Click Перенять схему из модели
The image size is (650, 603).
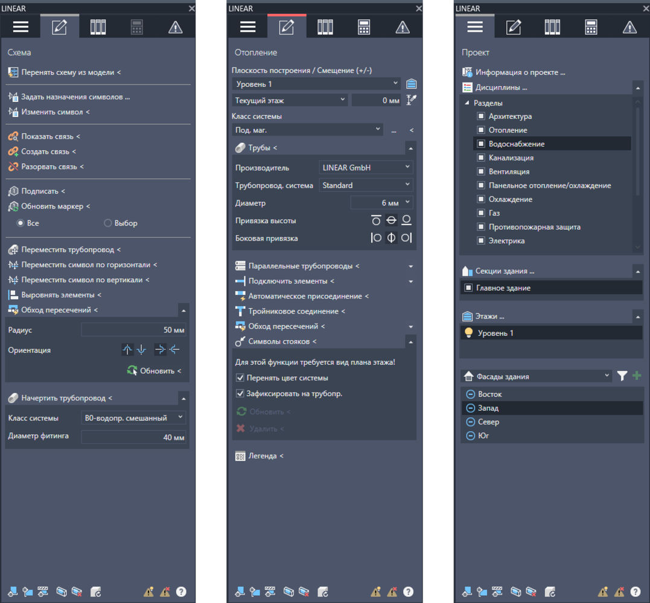tap(65, 72)
